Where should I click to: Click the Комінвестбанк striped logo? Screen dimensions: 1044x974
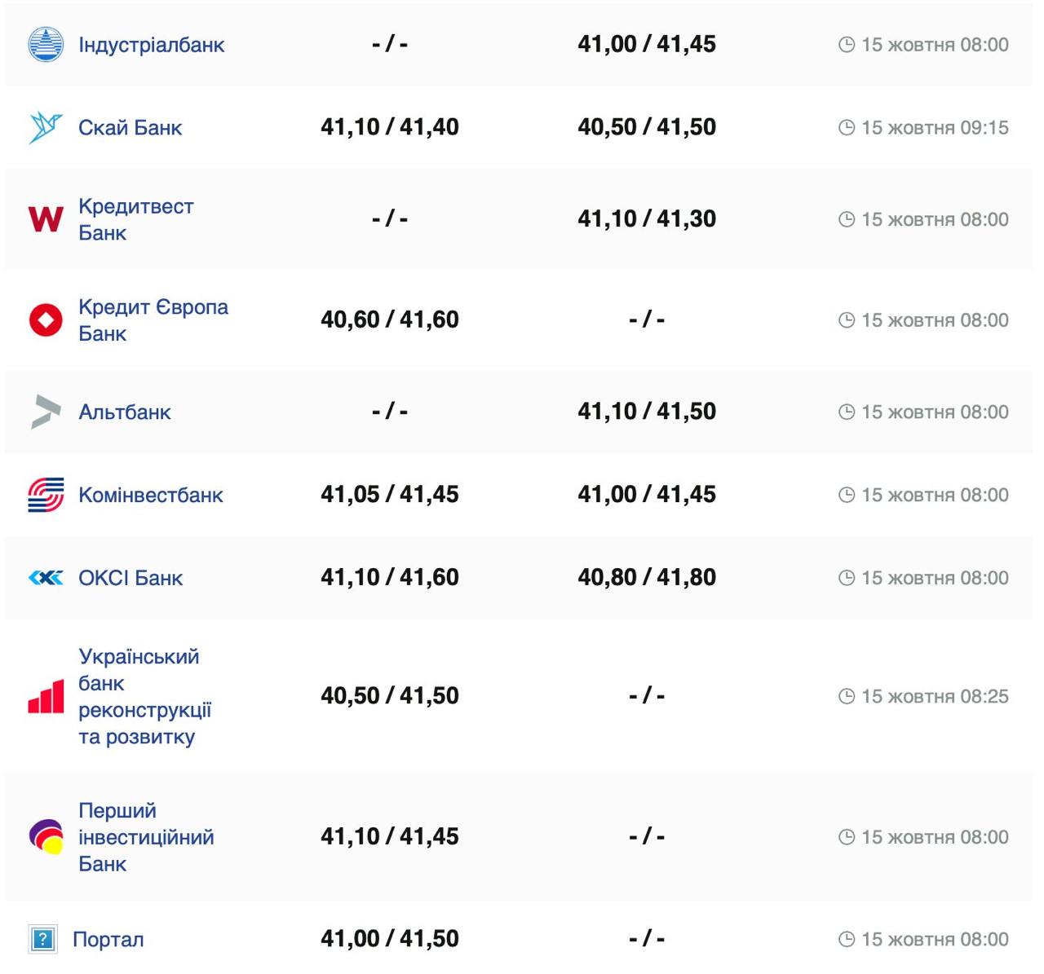[46, 495]
